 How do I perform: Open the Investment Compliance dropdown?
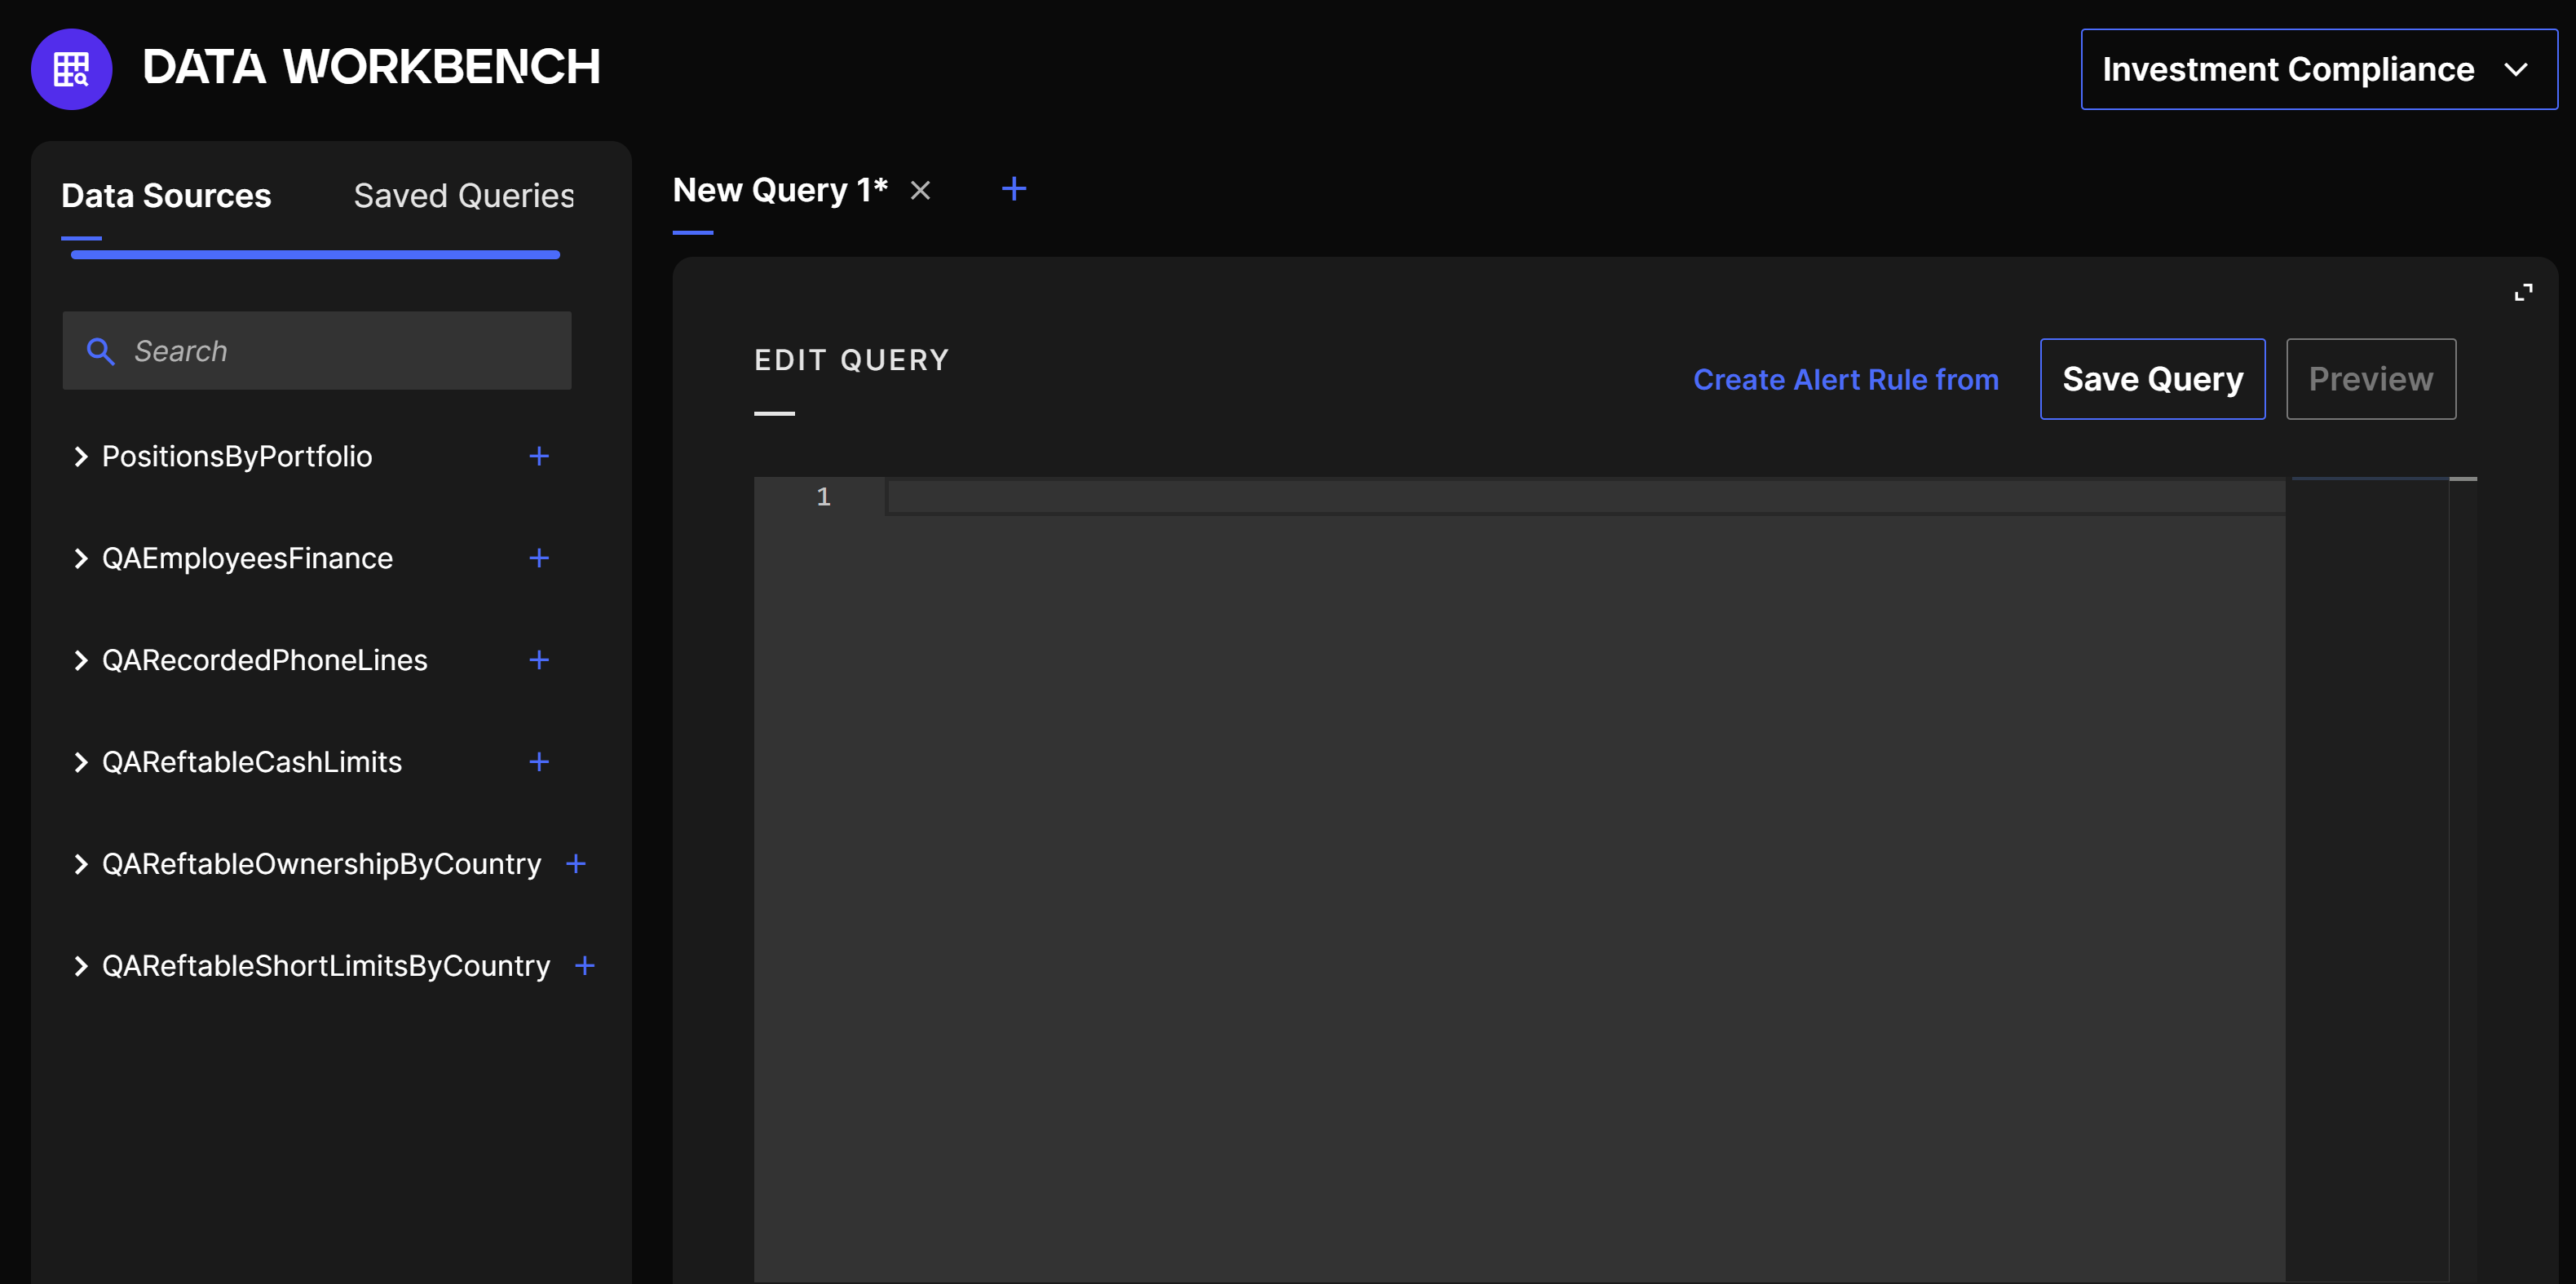click(x=2318, y=69)
